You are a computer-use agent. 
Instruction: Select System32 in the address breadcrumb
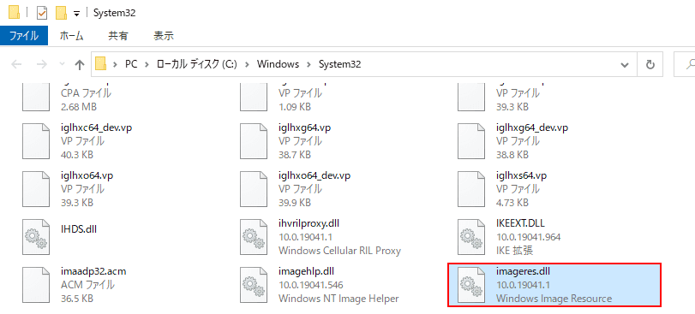[x=340, y=64]
